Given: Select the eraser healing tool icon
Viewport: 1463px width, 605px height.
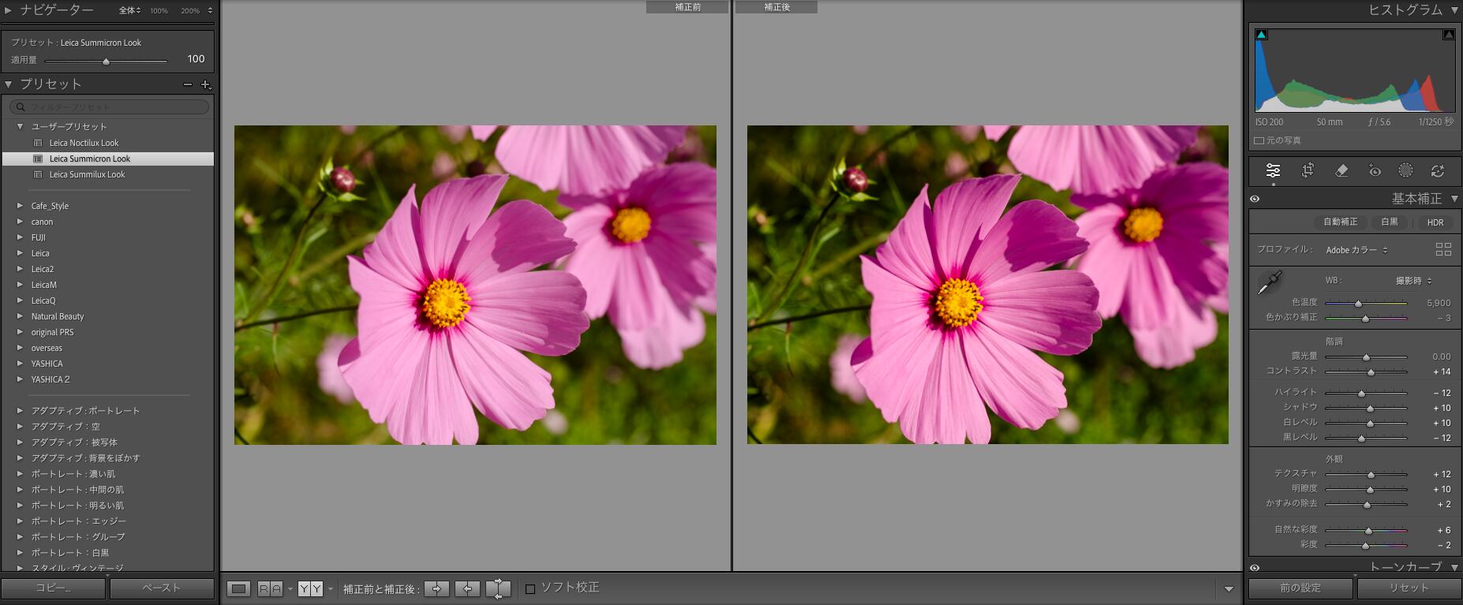Looking at the screenshot, I should [1341, 170].
